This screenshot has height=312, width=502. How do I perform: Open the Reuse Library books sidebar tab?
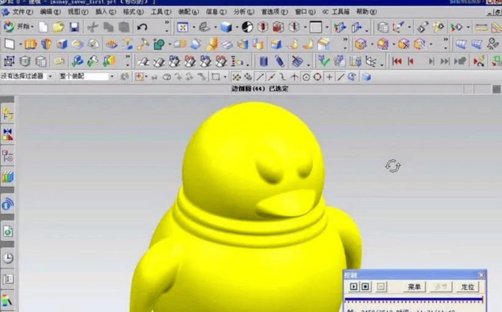point(8,177)
